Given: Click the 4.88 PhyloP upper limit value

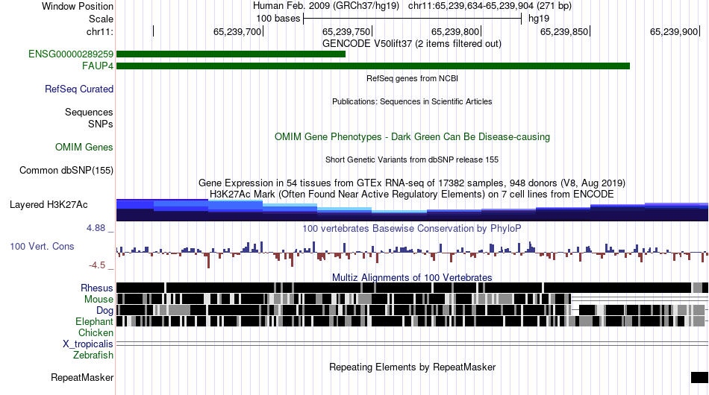Looking at the screenshot, I should click(96, 228).
